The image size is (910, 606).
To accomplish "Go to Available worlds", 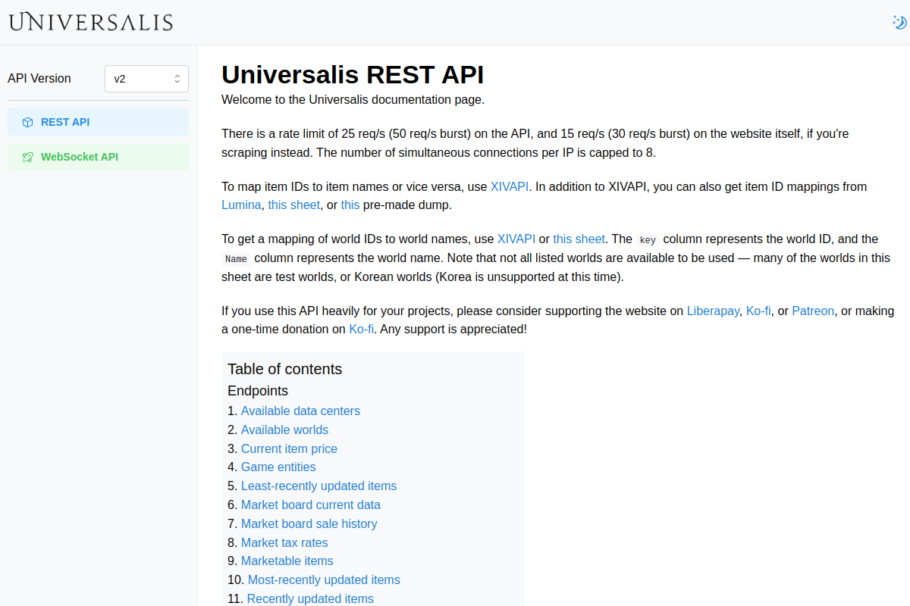I will (284, 430).
